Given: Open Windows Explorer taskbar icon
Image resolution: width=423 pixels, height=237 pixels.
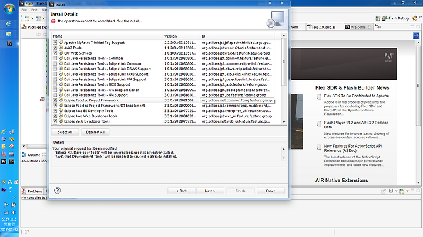Looking at the screenshot, I should click(x=9, y=34).
